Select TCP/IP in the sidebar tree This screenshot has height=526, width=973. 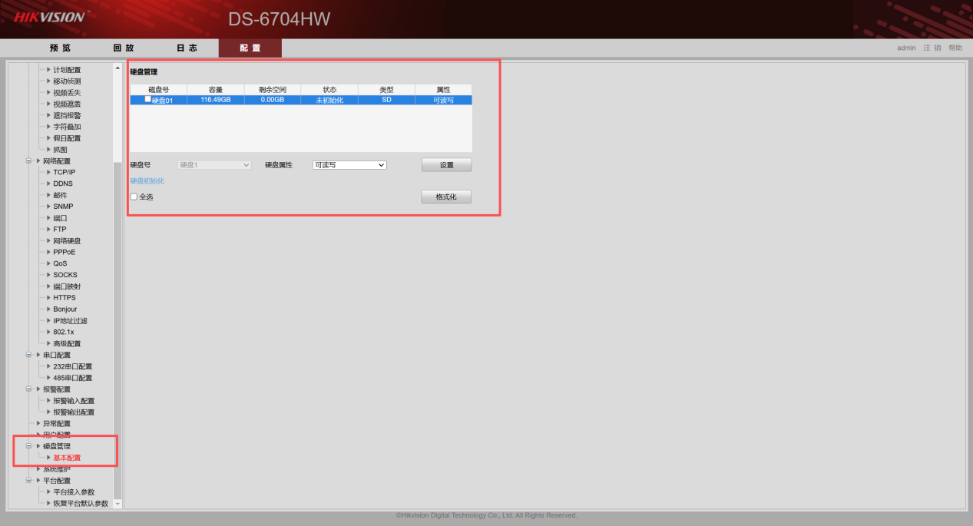click(65, 173)
